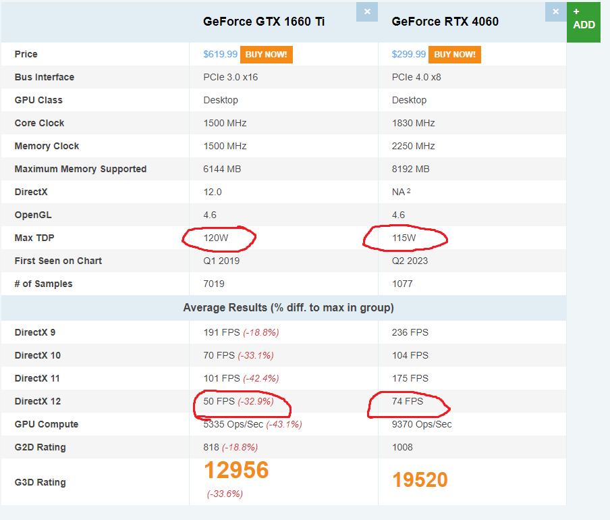Select the GeForce RTX 4060 heading
This screenshot has height=520, width=610.
pos(445,22)
